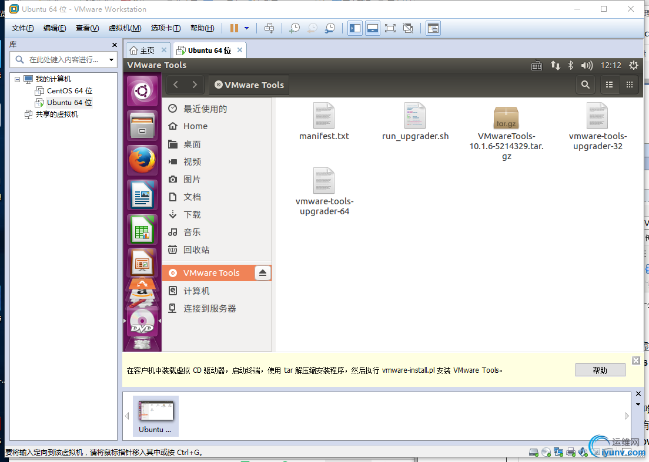Screen dimensions: 649x462
Task: Open 计算机 in the sidebar
Action: (x=216, y=291)
